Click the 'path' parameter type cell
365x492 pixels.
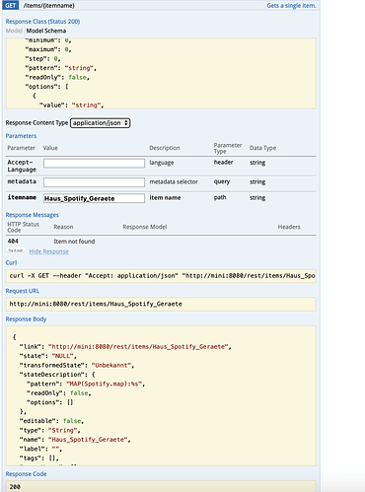click(220, 197)
